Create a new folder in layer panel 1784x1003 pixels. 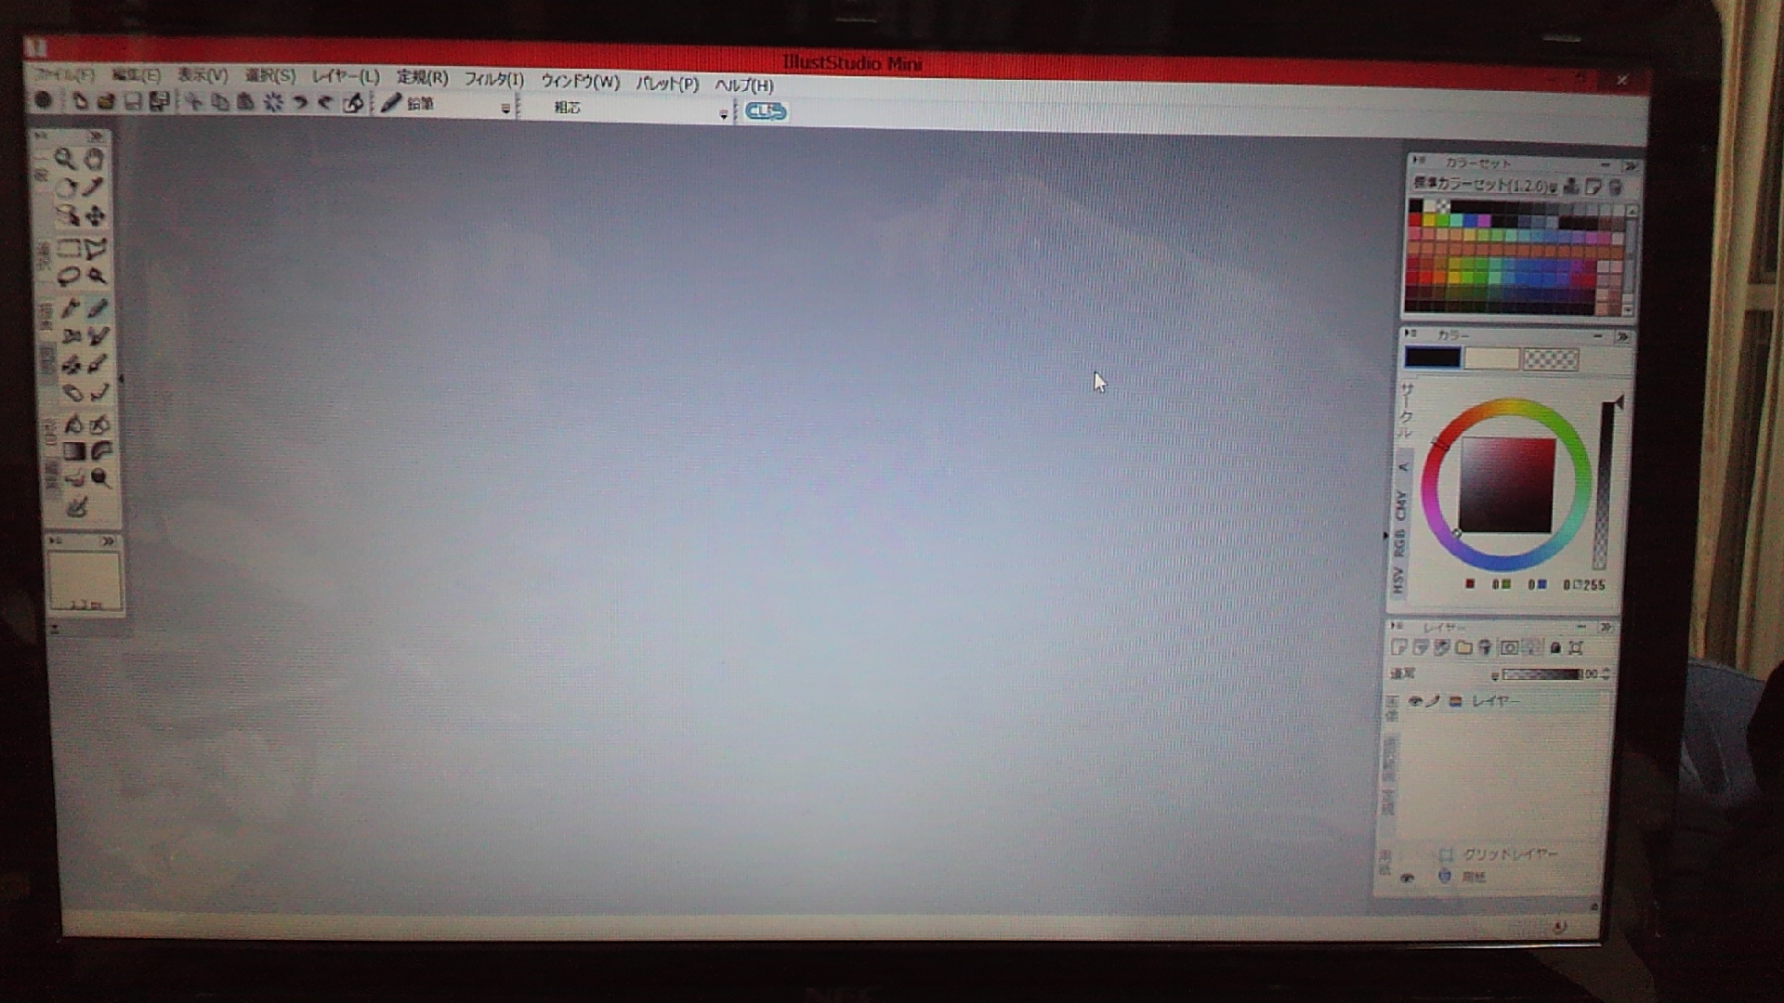point(1463,648)
